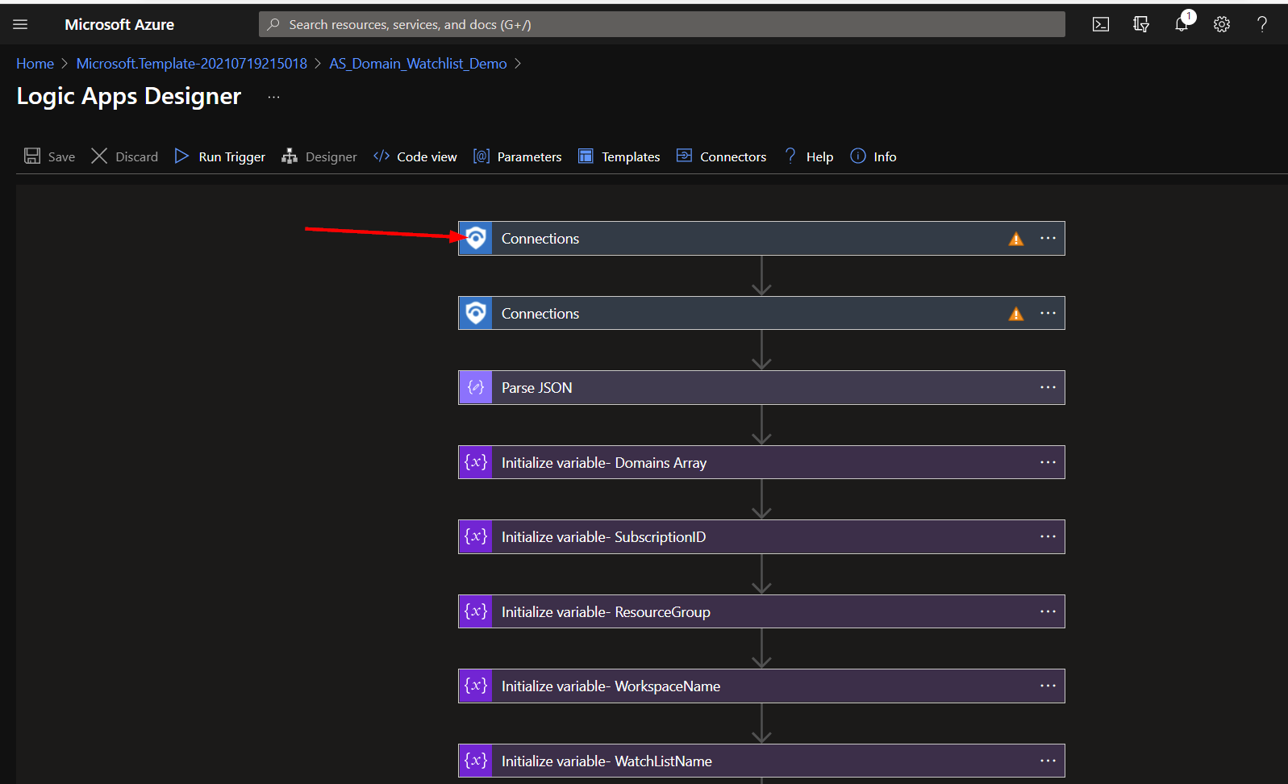Viewport: 1288px width, 784px height.
Task: Open Directories and subscriptions filter icon
Action: (x=1141, y=24)
